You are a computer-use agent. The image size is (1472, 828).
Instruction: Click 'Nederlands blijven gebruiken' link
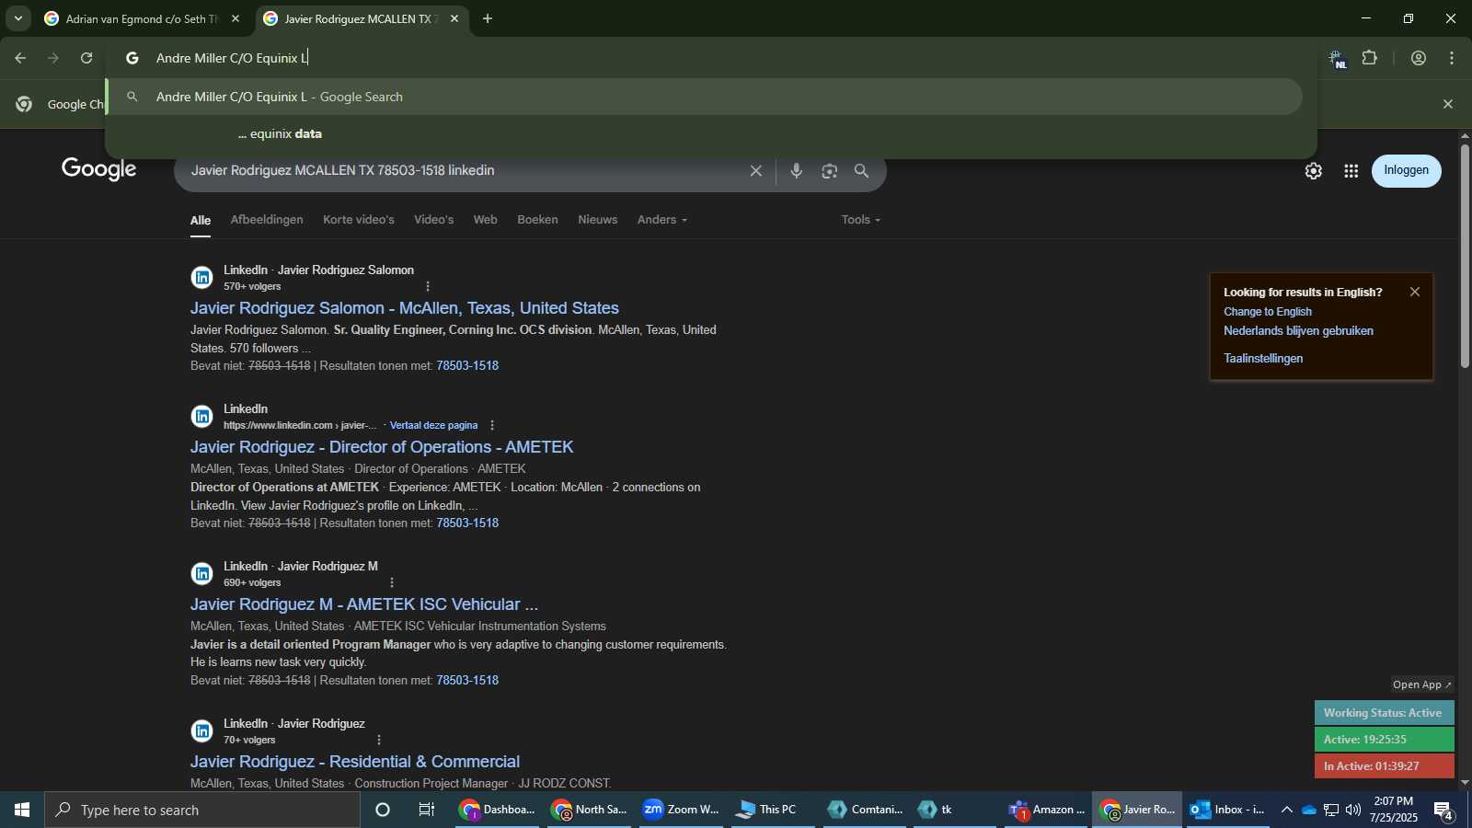pyautogui.click(x=1298, y=330)
